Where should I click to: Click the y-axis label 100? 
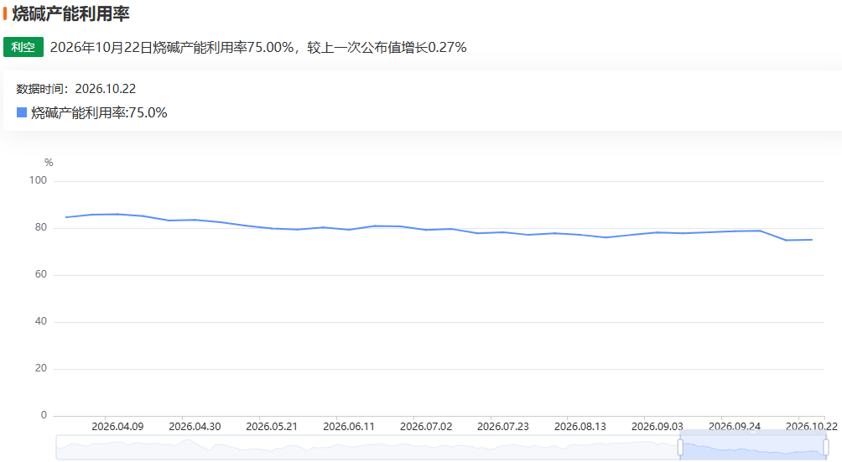click(38, 180)
